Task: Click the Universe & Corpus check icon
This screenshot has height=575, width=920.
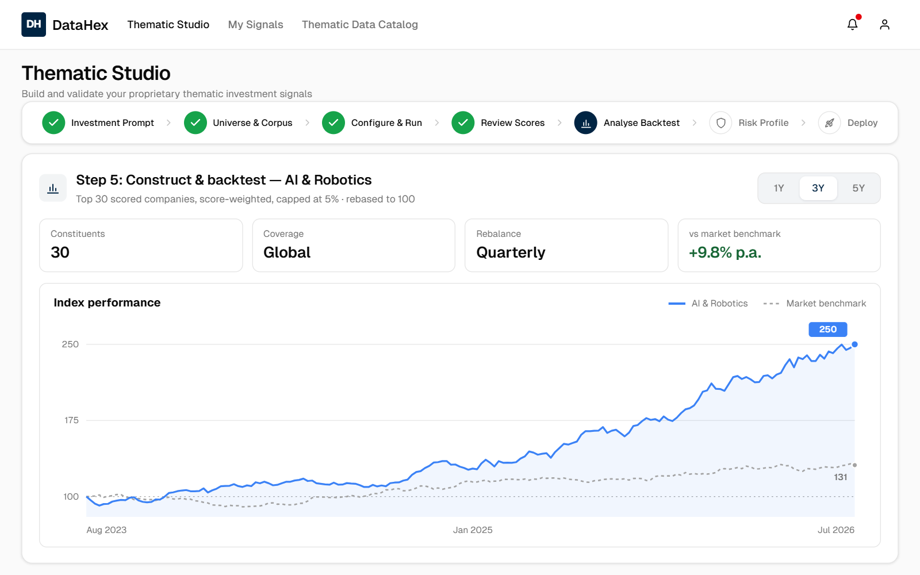Action: point(195,122)
